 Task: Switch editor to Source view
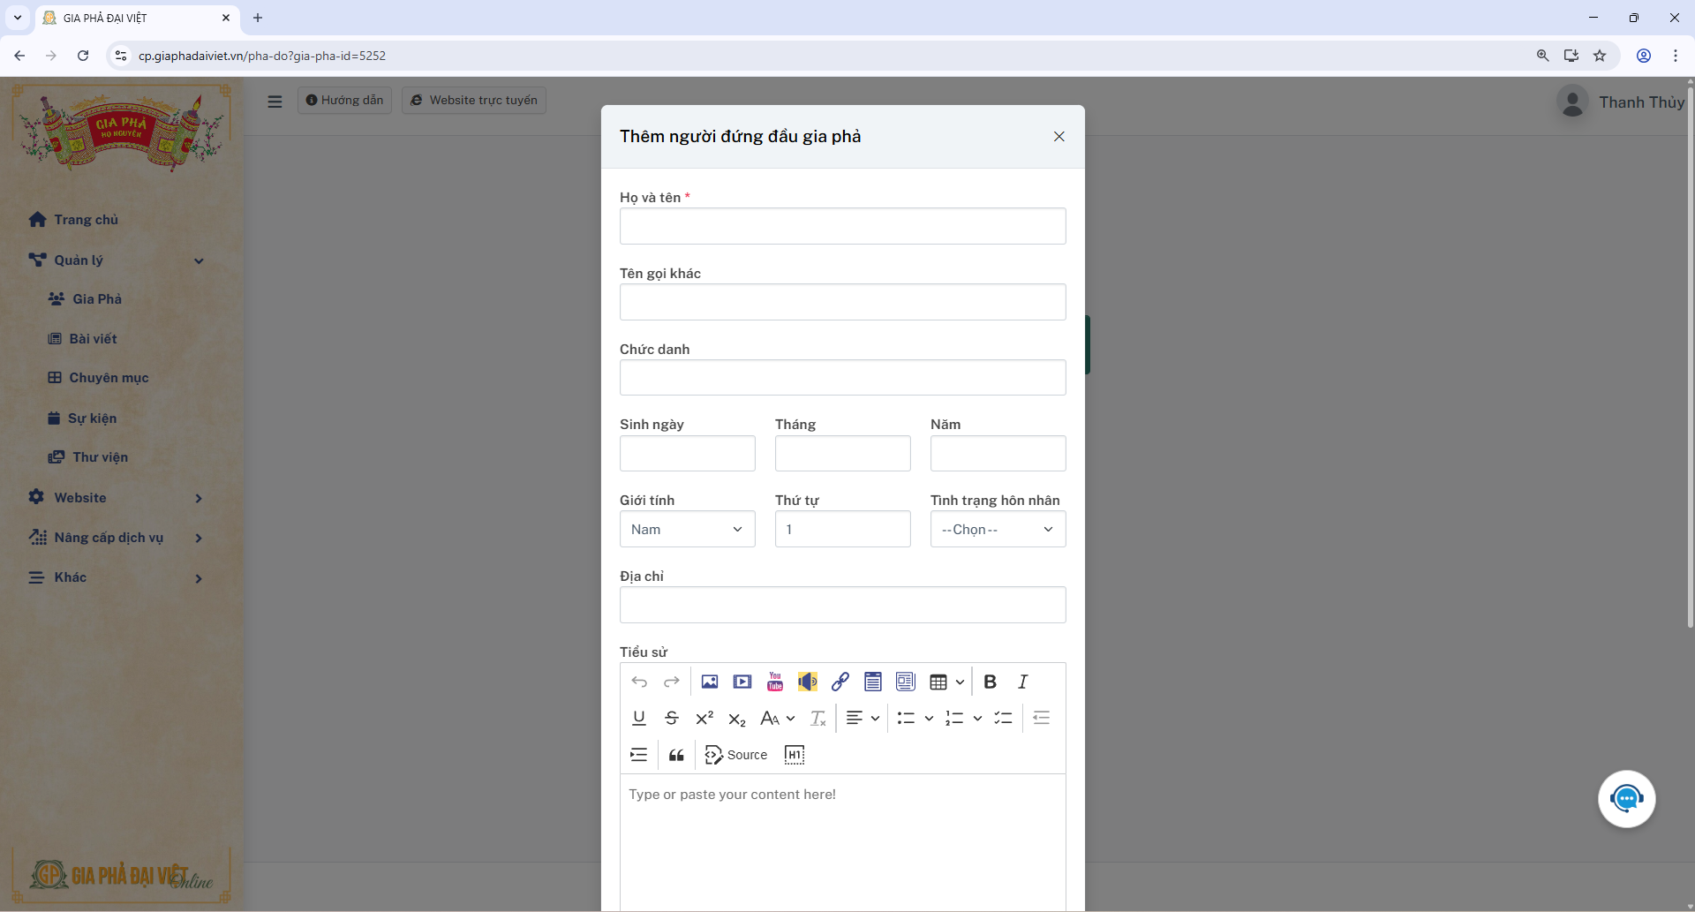(736, 755)
